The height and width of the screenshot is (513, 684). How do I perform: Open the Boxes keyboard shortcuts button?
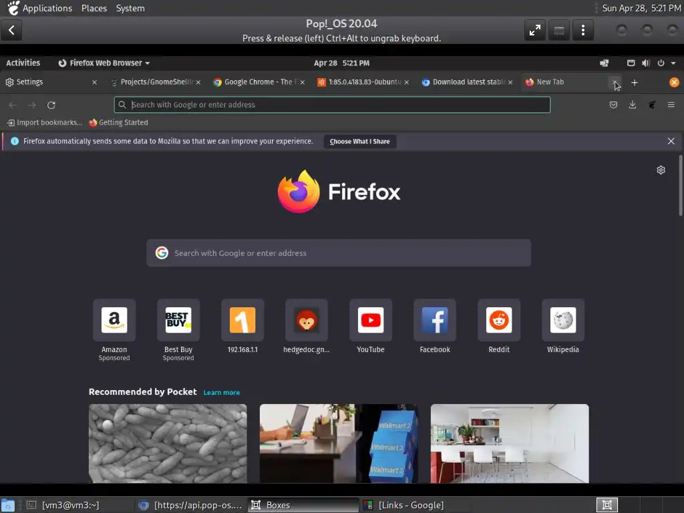click(x=559, y=30)
